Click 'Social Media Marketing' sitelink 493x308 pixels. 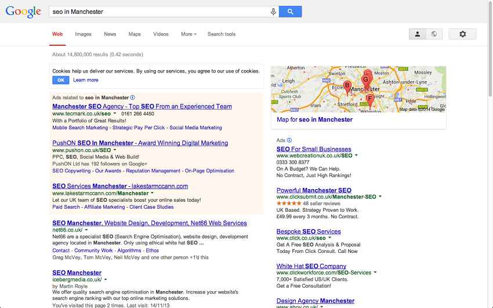[x=195, y=128]
